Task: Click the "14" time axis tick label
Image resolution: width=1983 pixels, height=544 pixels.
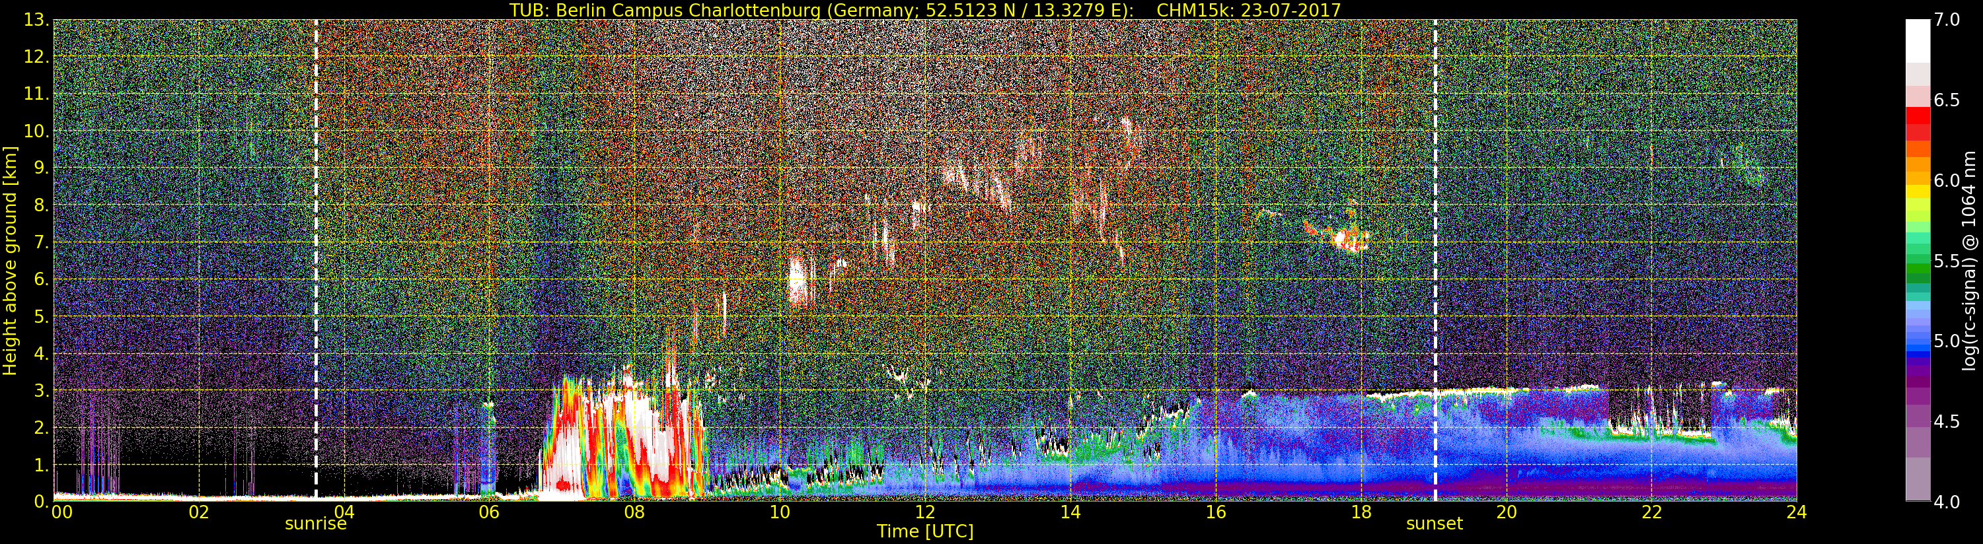Action: pos(1070,512)
